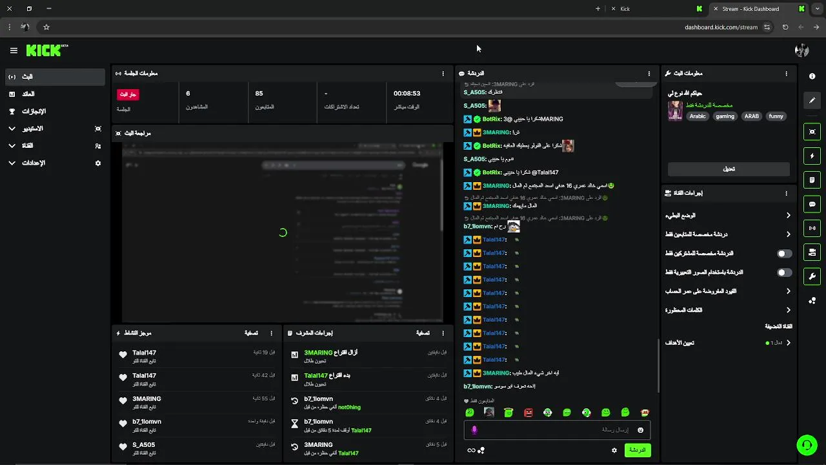Open the emoji picker in message box
The image size is (826, 465).
[x=640, y=430]
